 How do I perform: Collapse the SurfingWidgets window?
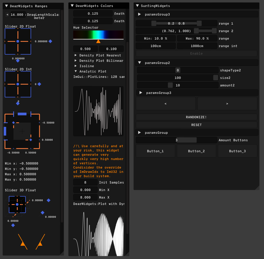[x=137, y=6]
